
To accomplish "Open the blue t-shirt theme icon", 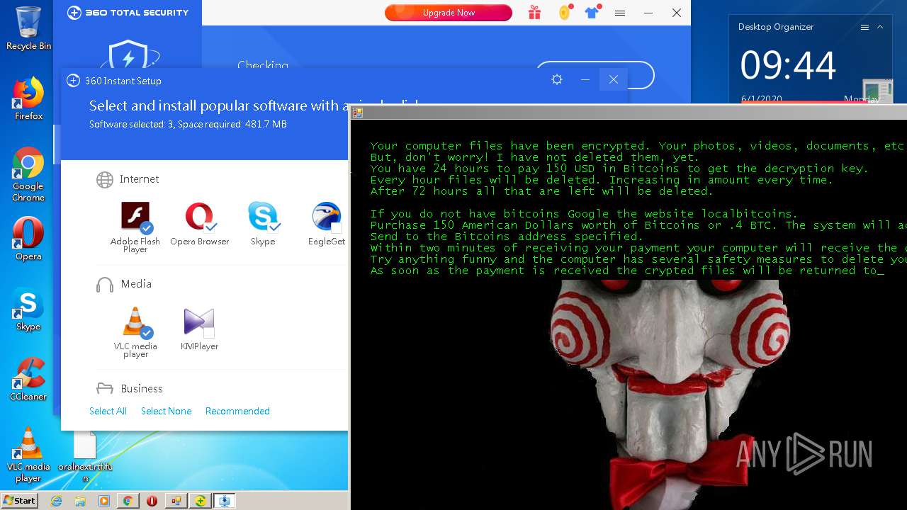I will pos(592,13).
